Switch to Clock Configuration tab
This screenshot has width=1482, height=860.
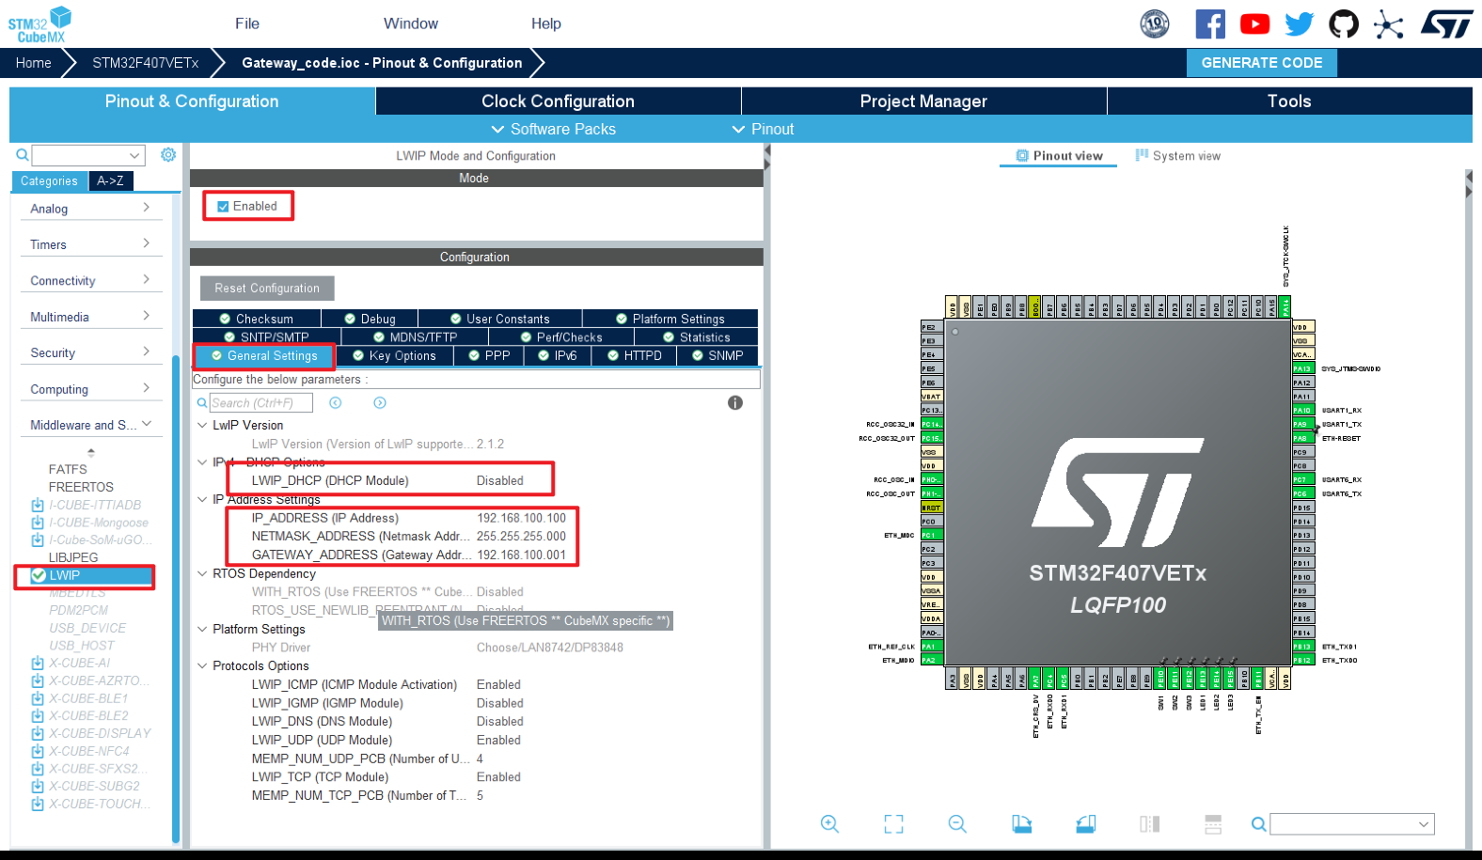(x=558, y=101)
